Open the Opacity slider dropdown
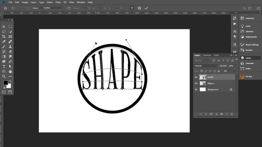This screenshot has width=262, height=147. coord(236,66)
